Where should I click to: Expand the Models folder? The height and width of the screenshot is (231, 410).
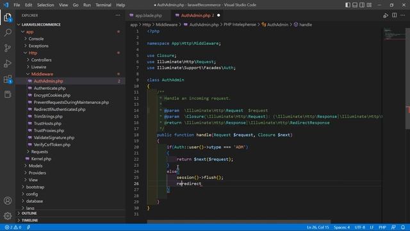pyautogui.click(x=36, y=166)
